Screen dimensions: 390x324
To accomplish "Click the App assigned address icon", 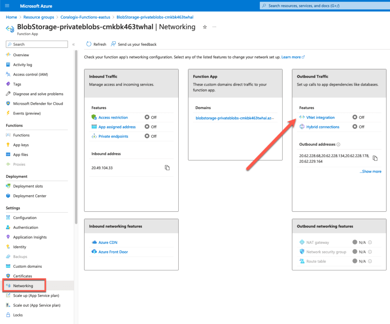I will click(x=94, y=127).
